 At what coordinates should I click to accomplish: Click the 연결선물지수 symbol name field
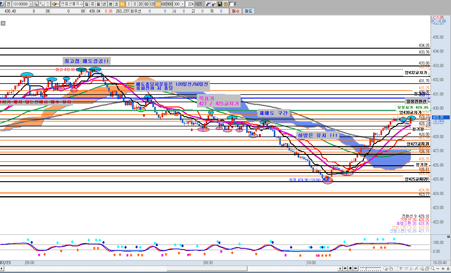click(72, 4)
